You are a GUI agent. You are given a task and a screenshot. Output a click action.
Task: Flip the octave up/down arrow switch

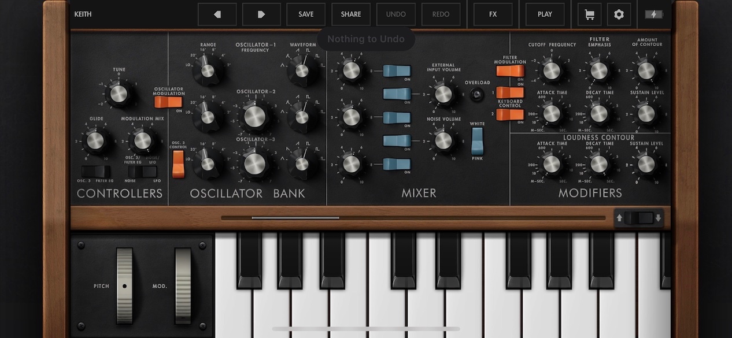(x=639, y=218)
